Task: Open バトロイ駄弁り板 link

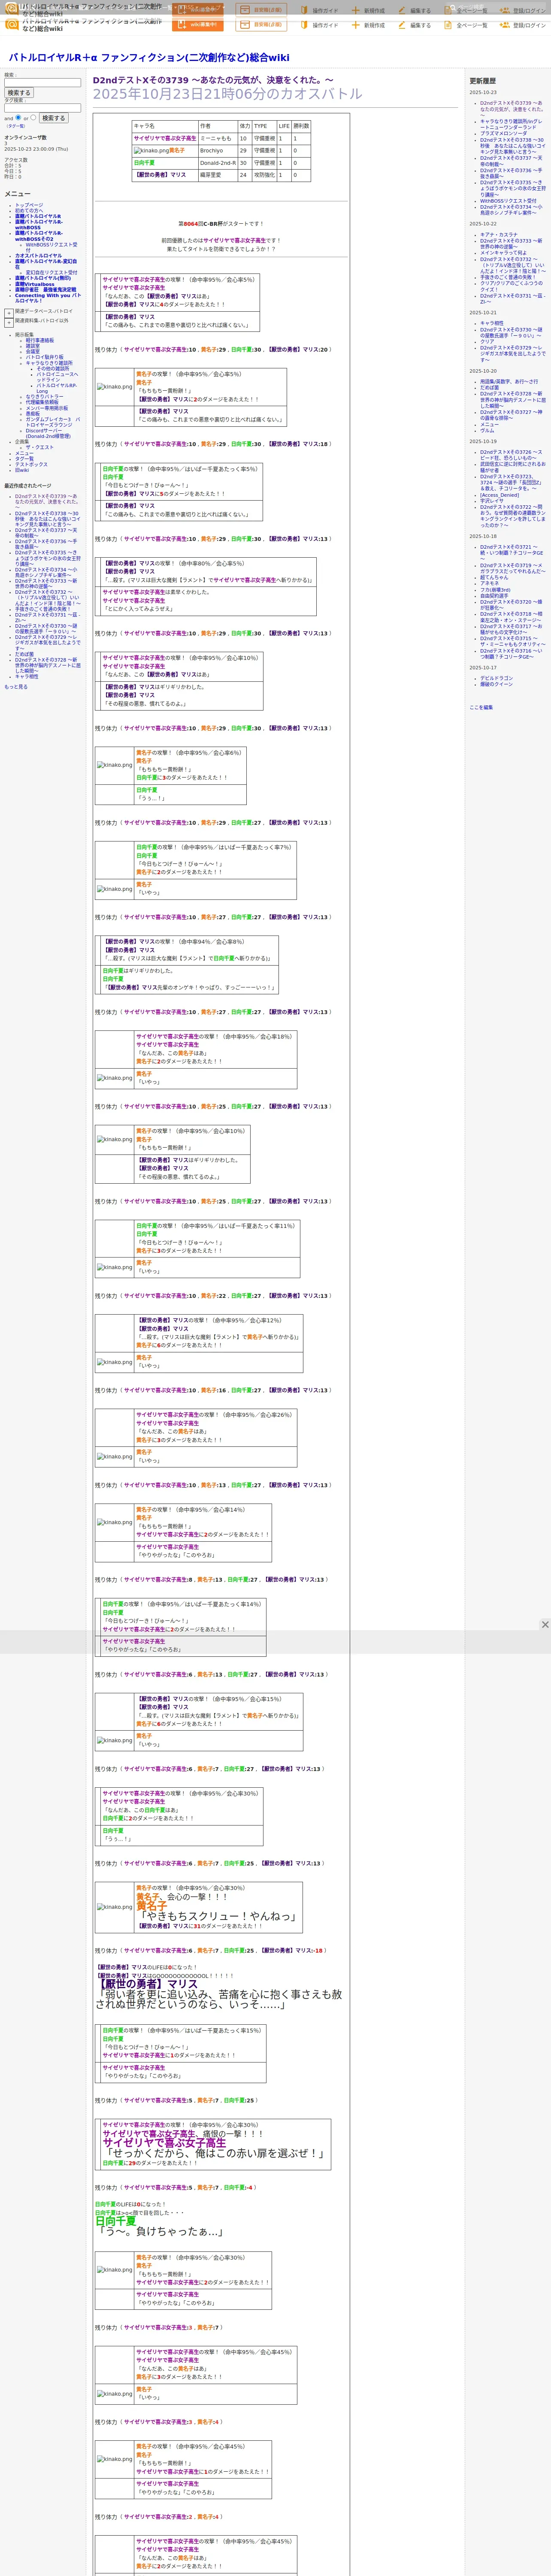Action: click(44, 357)
